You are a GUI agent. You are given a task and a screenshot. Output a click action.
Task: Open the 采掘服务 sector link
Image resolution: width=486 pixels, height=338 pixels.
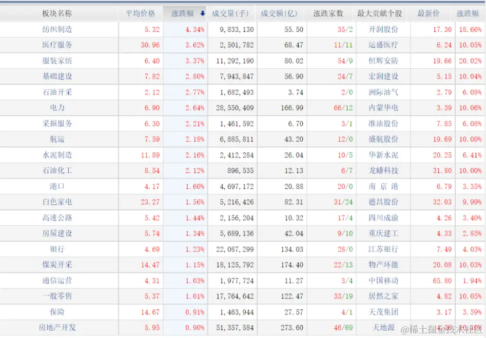tap(57, 123)
